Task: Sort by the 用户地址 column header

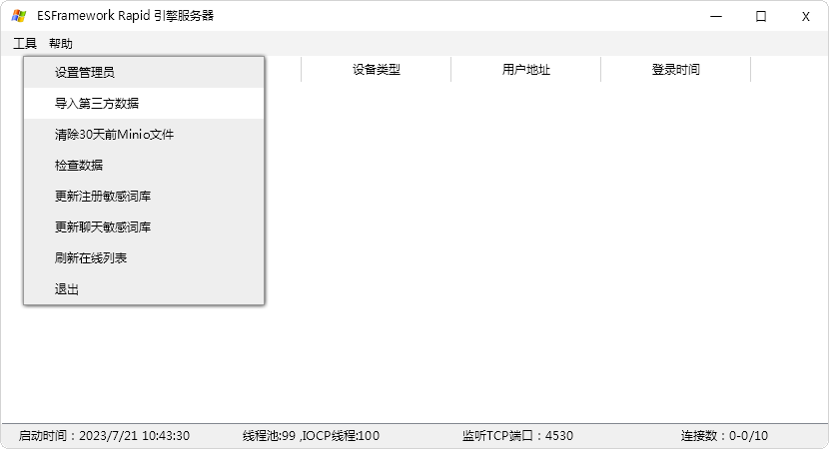Action: tap(525, 70)
